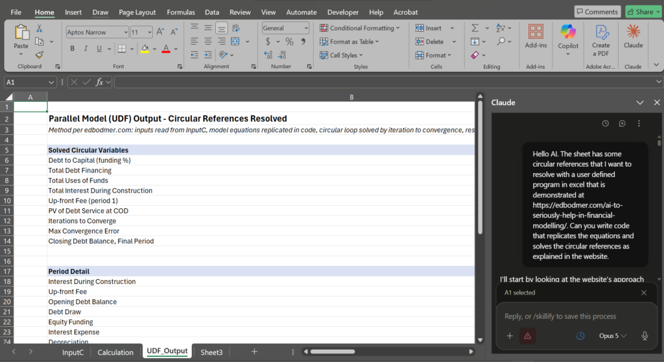Screen dimensions: 664x362
Task: Click the microphone icon in Claude reply box
Action: click(645, 335)
